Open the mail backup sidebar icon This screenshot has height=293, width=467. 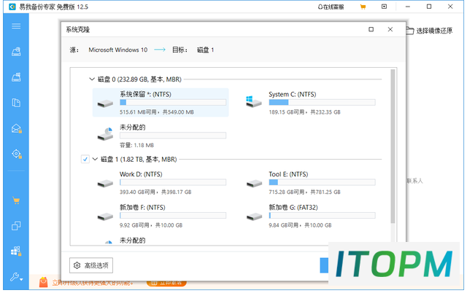pos(16,128)
